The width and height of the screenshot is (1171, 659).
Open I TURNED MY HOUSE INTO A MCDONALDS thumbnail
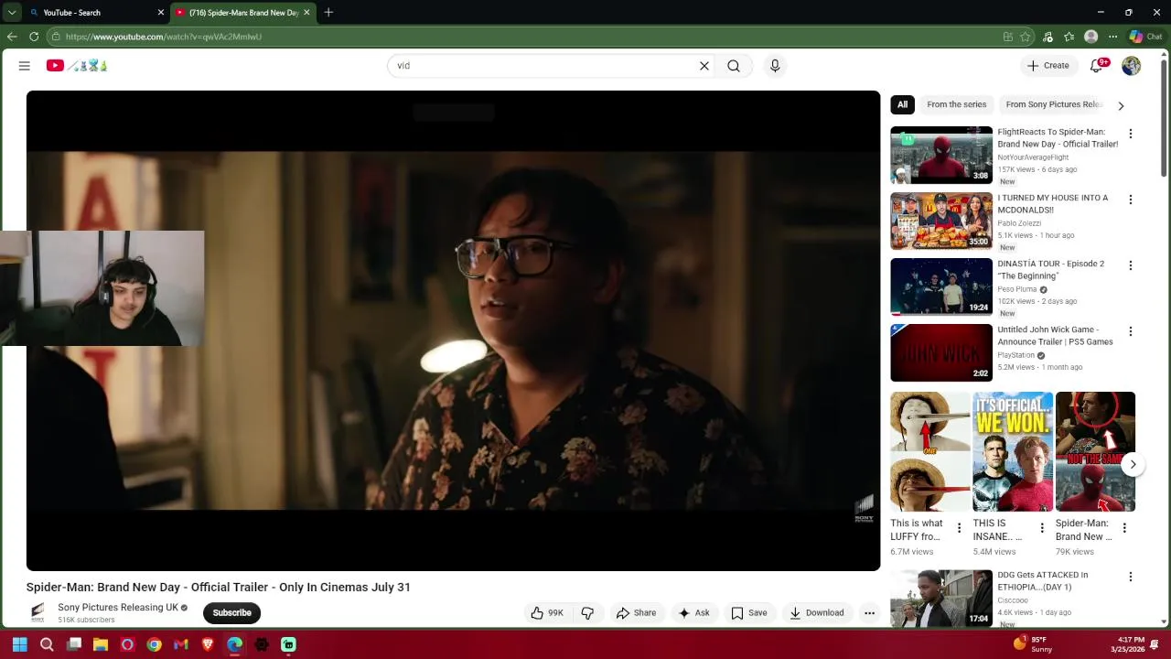click(941, 221)
